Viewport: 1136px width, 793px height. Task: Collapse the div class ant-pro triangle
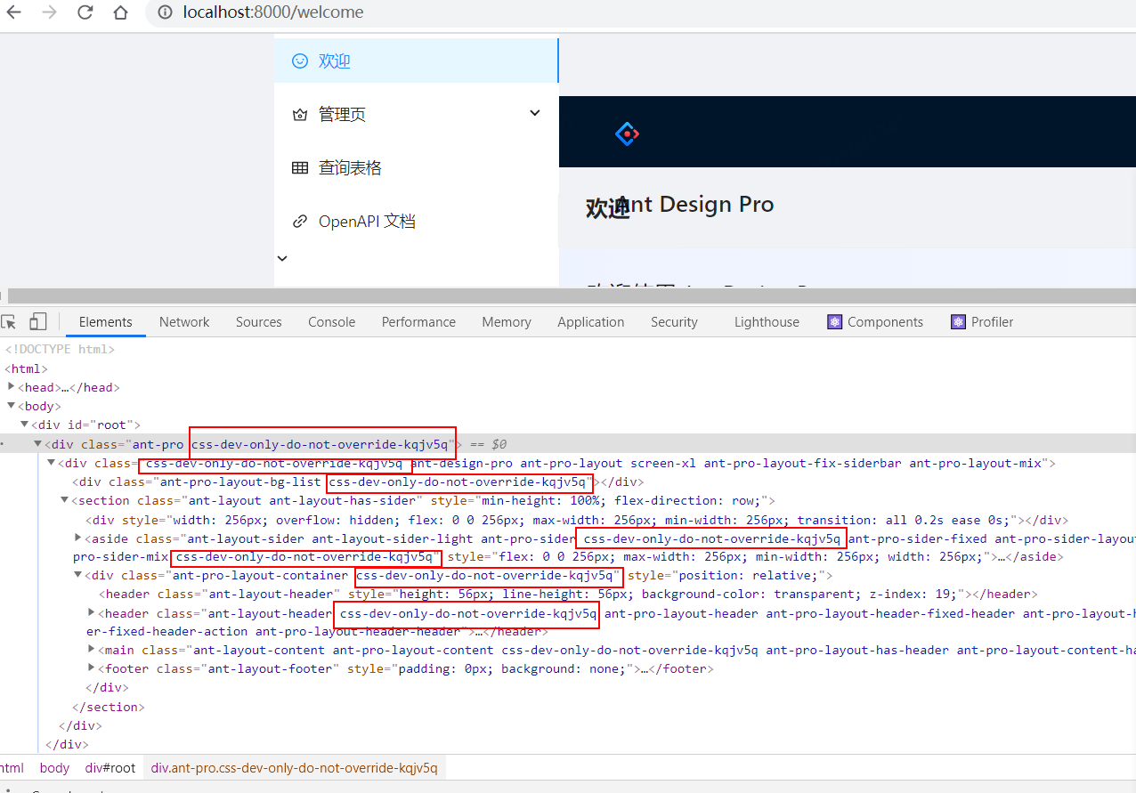pos(38,443)
